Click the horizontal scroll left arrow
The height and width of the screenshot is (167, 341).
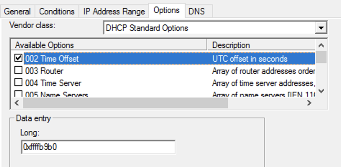tap(17, 102)
